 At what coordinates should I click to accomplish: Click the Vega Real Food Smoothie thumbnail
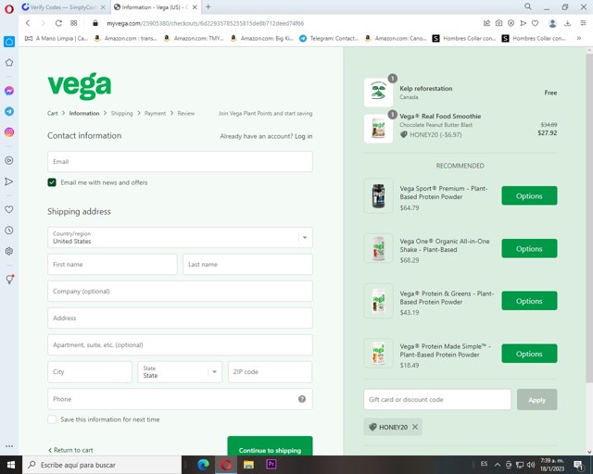[378, 129]
